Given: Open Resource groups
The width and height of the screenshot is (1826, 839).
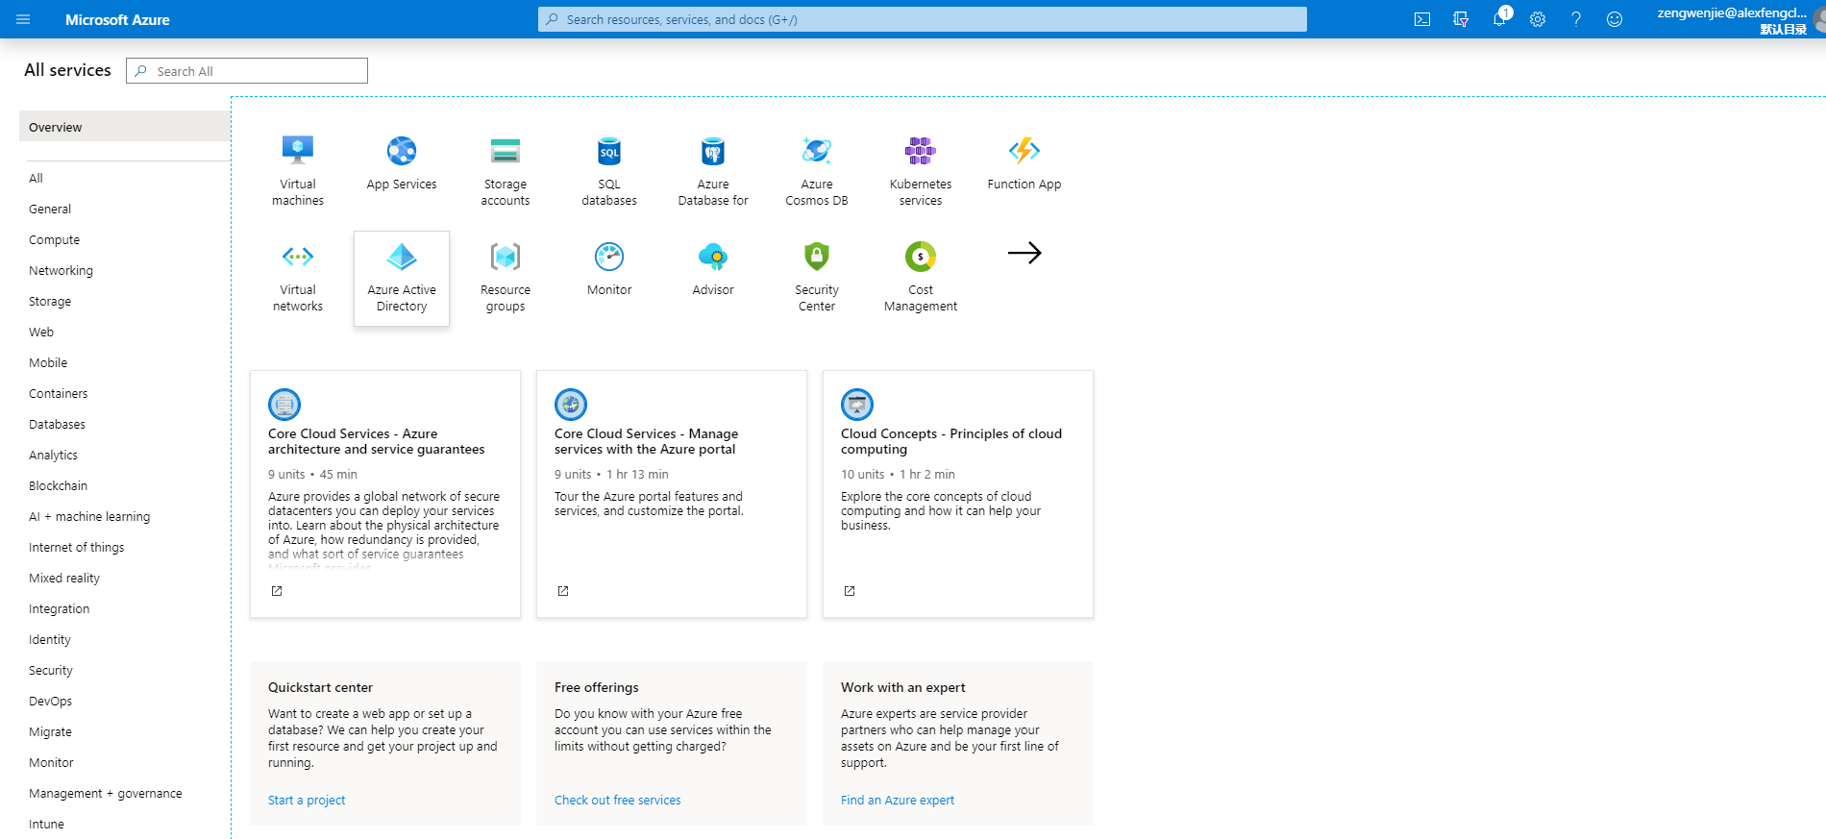Looking at the screenshot, I should pyautogui.click(x=506, y=278).
